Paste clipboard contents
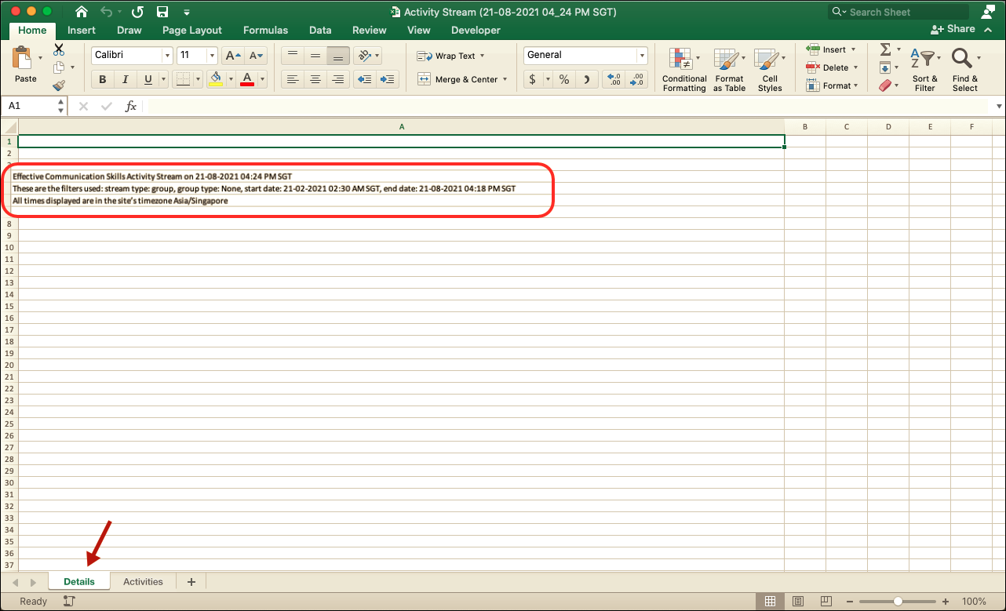 pyautogui.click(x=25, y=64)
